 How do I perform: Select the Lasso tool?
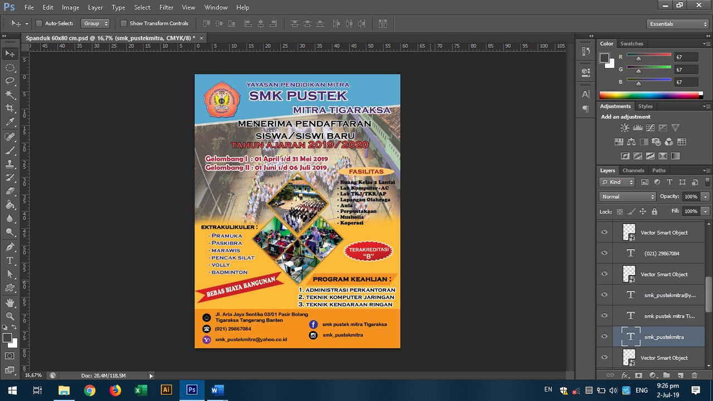pos(10,81)
